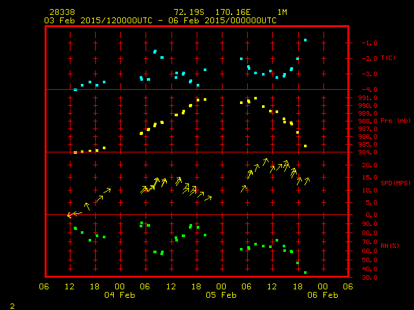Image resolution: width=414 pixels, height=310 pixels.
Task: Click the date range title text
Action: coord(160,21)
